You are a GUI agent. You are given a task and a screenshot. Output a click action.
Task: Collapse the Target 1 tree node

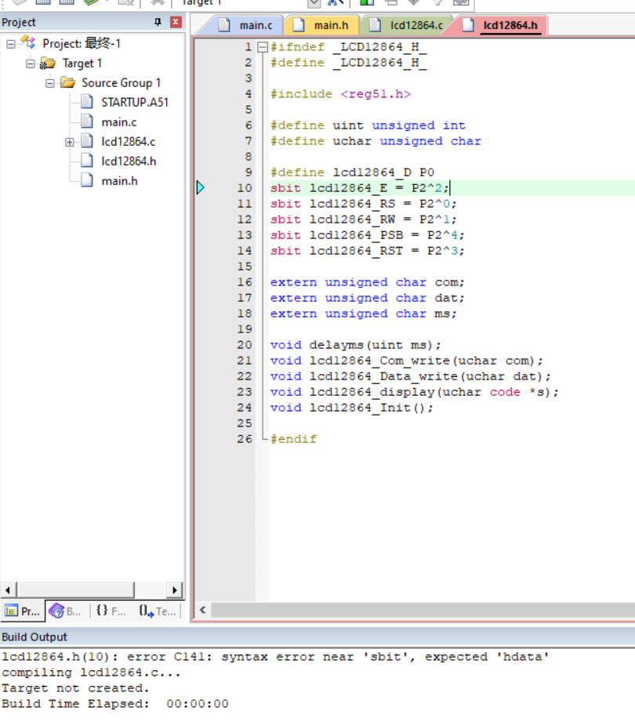[x=31, y=63]
